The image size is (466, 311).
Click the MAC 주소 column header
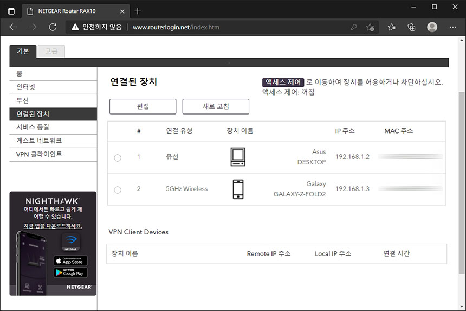pyautogui.click(x=398, y=131)
